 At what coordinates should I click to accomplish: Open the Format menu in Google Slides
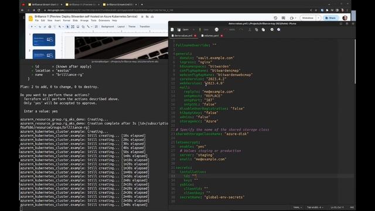(x=66, y=21)
